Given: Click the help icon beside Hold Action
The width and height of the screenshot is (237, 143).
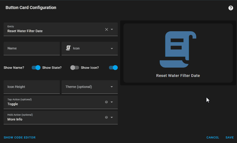Looking at the screenshot, I should click(x=106, y=117).
